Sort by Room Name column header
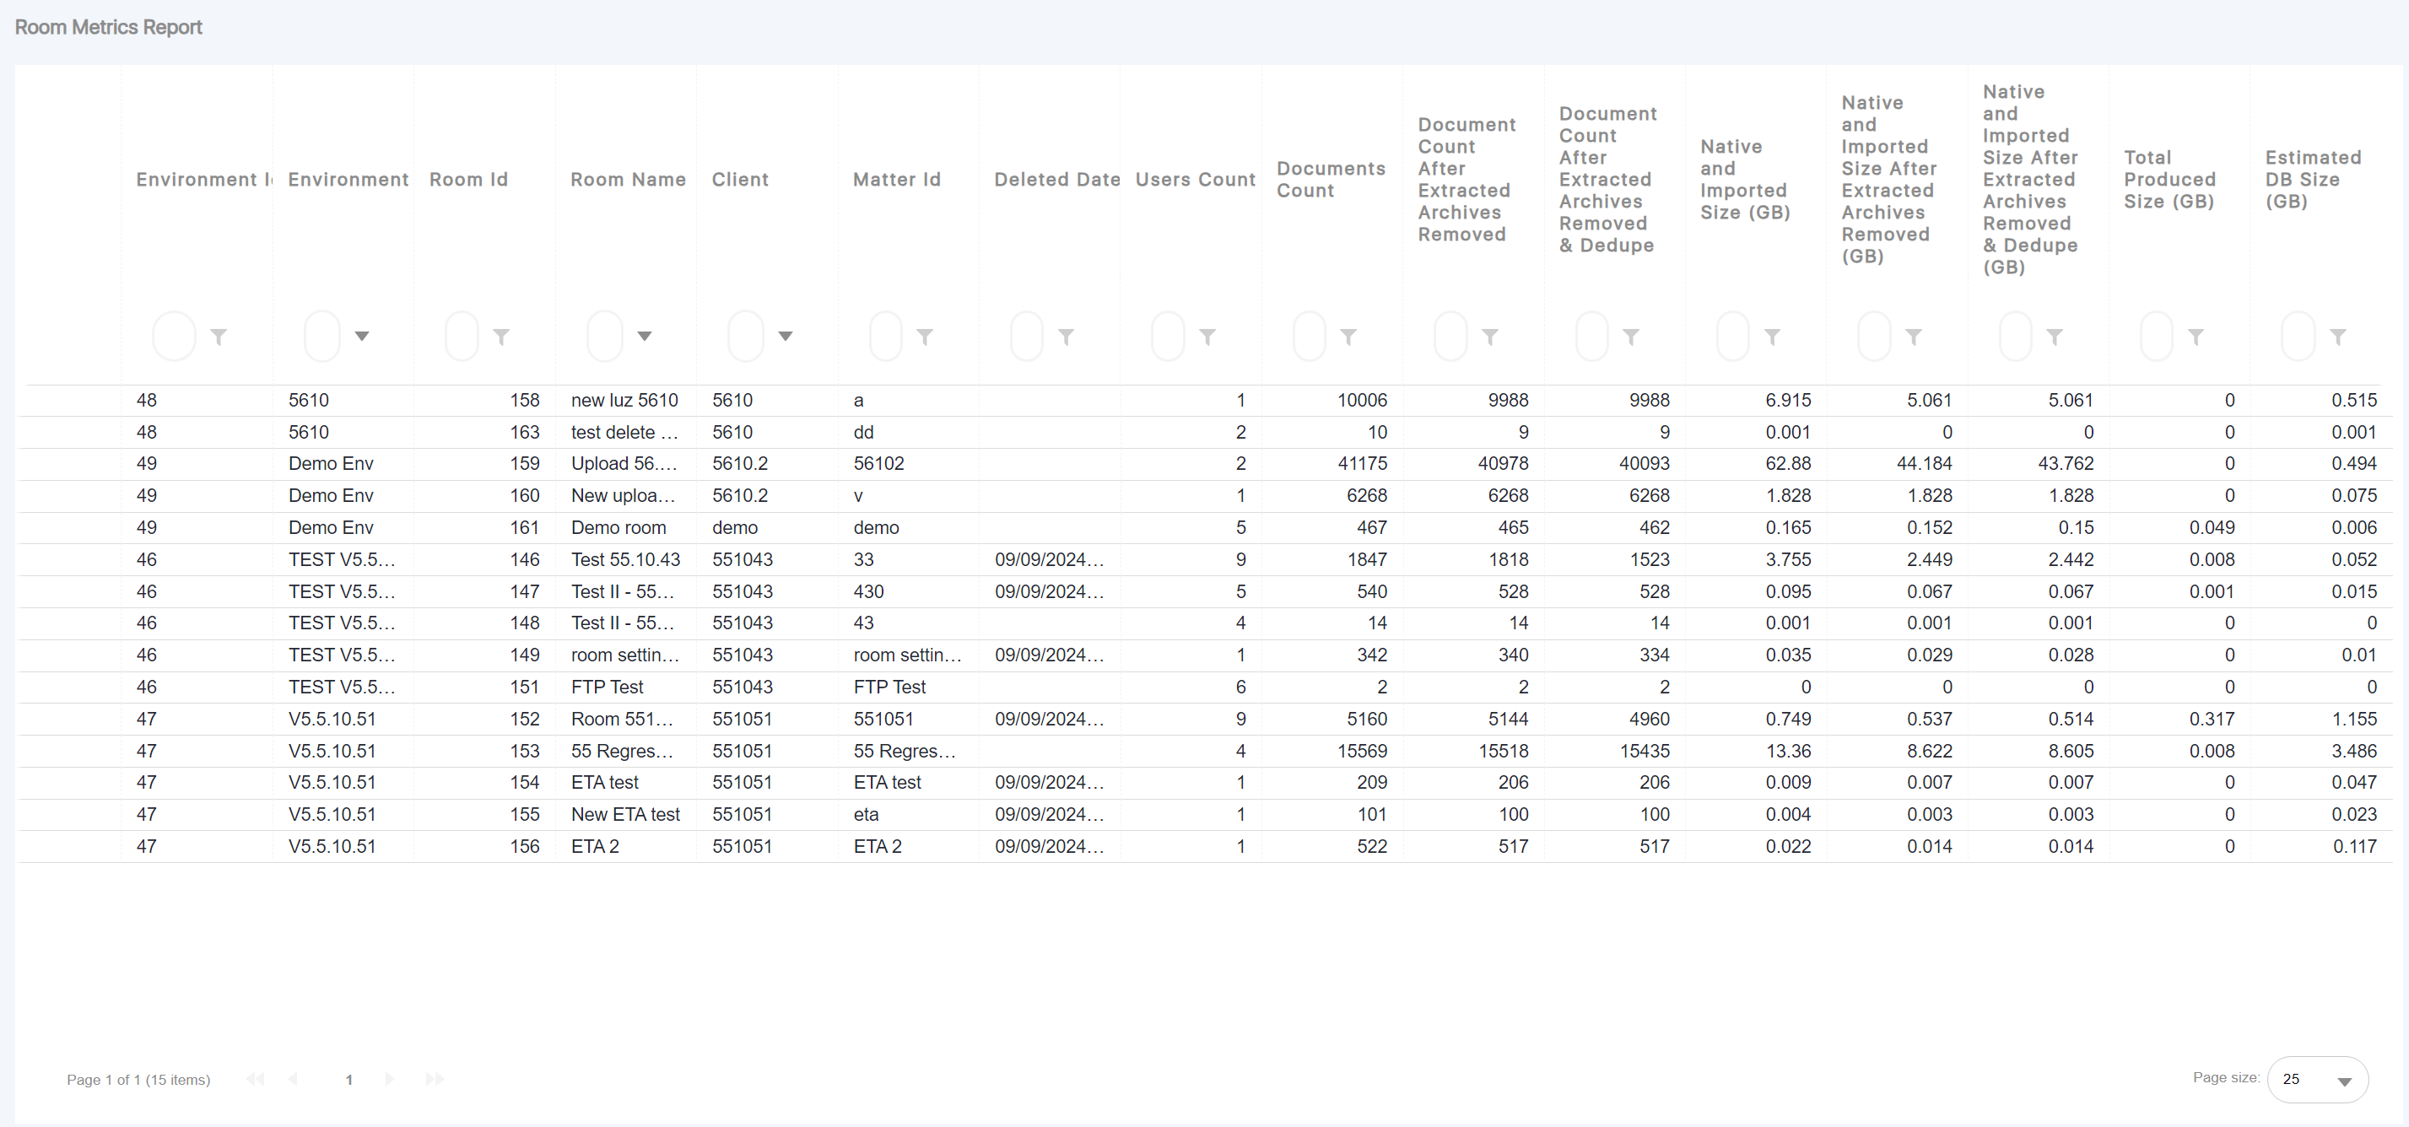The height and width of the screenshot is (1127, 2409). (x=628, y=180)
